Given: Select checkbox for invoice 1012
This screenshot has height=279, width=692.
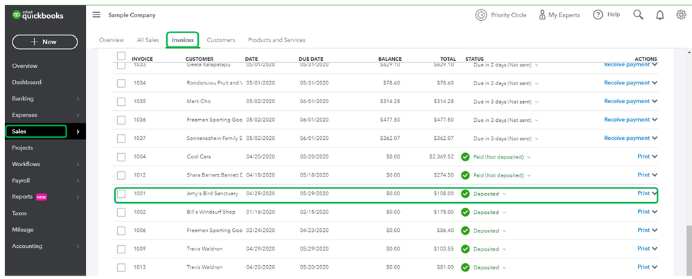Looking at the screenshot, I should point(121,175).
